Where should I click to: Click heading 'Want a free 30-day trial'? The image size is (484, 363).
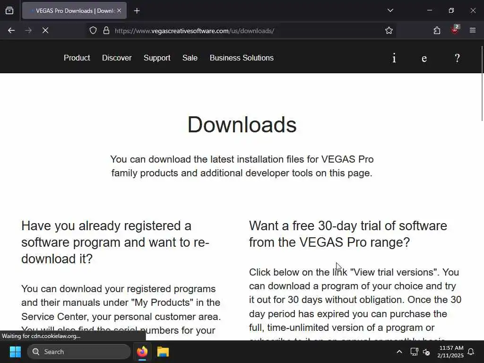tap(348, 234)
